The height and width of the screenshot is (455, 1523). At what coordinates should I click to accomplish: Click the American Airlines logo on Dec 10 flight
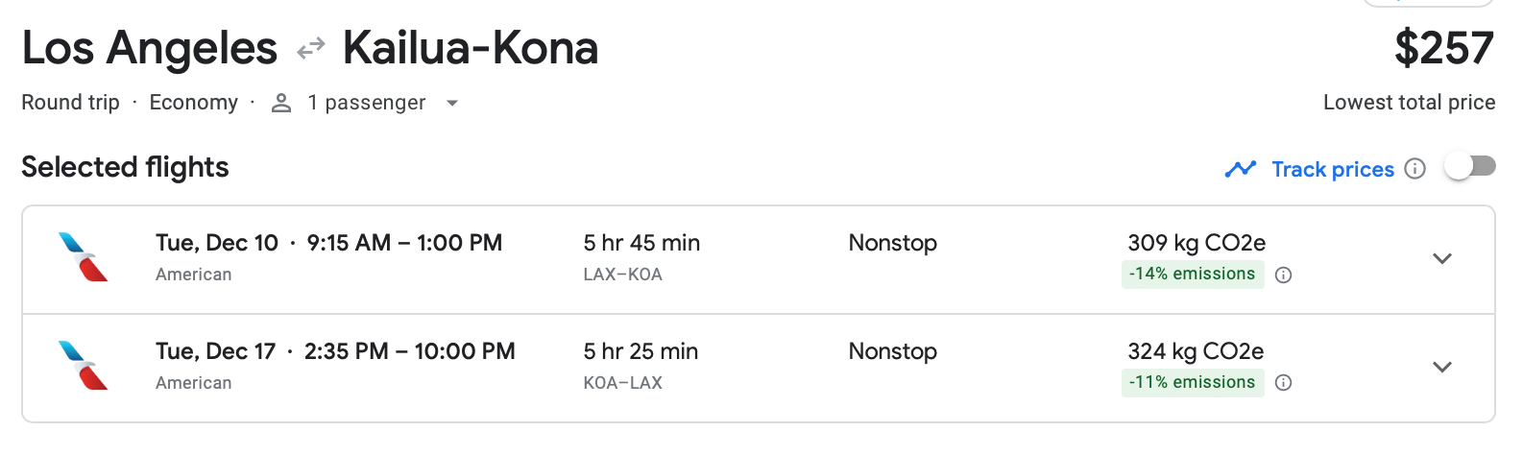click(x=83, y=257)
